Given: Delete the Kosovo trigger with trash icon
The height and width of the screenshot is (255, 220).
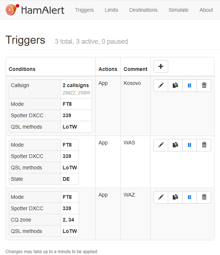Looking at the screenshot, I should 204,86.
